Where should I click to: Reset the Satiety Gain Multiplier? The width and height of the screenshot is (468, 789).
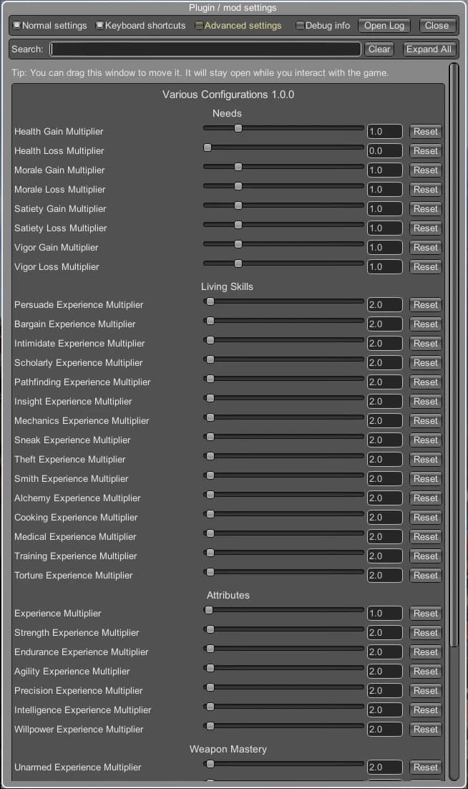(425, 209)
